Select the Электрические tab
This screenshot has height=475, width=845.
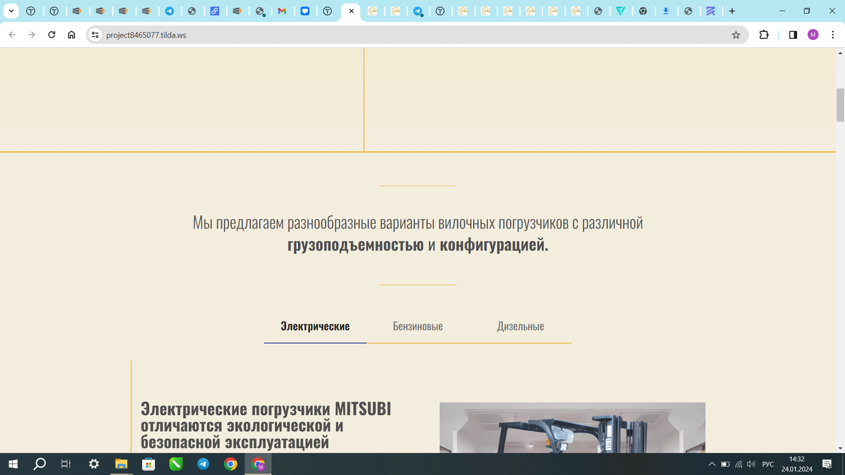[315, 326]
